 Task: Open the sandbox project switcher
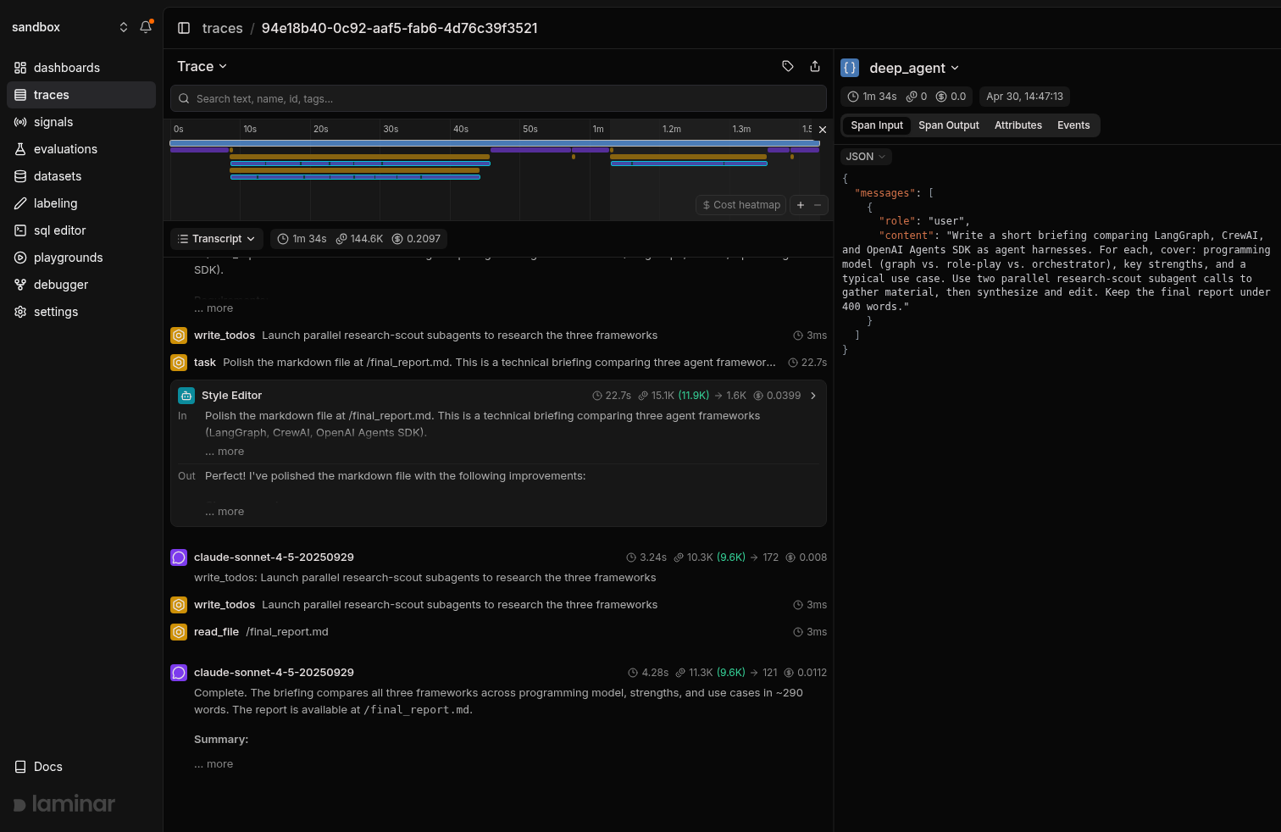pos(69,27)
